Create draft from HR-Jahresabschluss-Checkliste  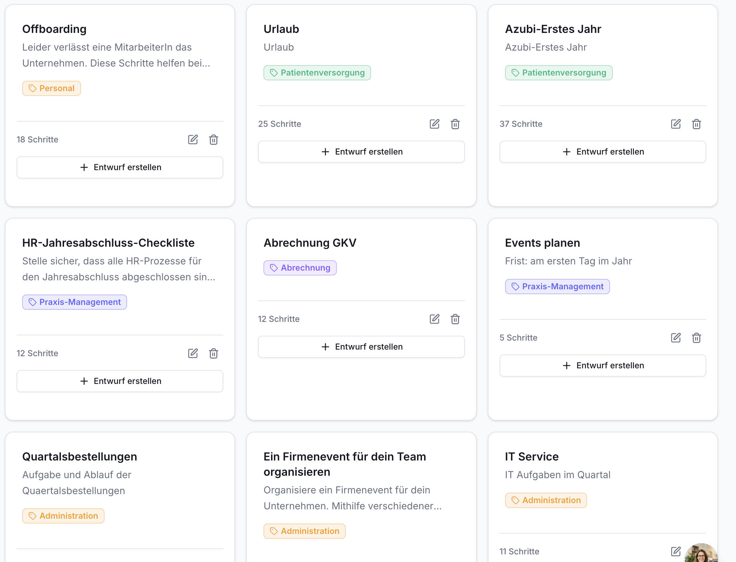120,381
